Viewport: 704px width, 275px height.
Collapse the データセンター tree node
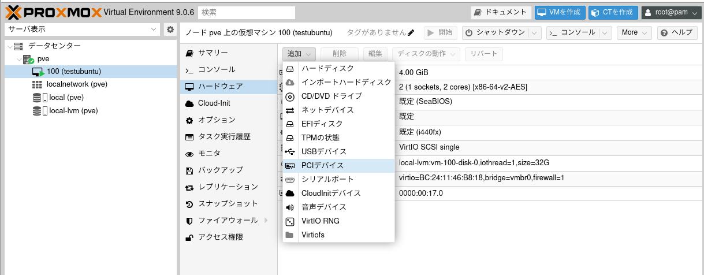[9, 46]
